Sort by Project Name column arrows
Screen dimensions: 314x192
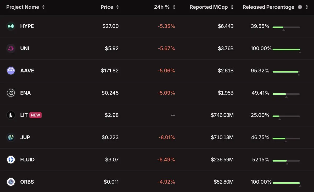43,7
